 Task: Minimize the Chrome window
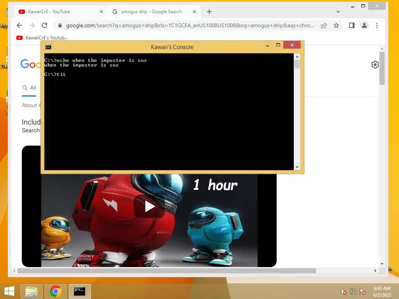coord(352,7)
